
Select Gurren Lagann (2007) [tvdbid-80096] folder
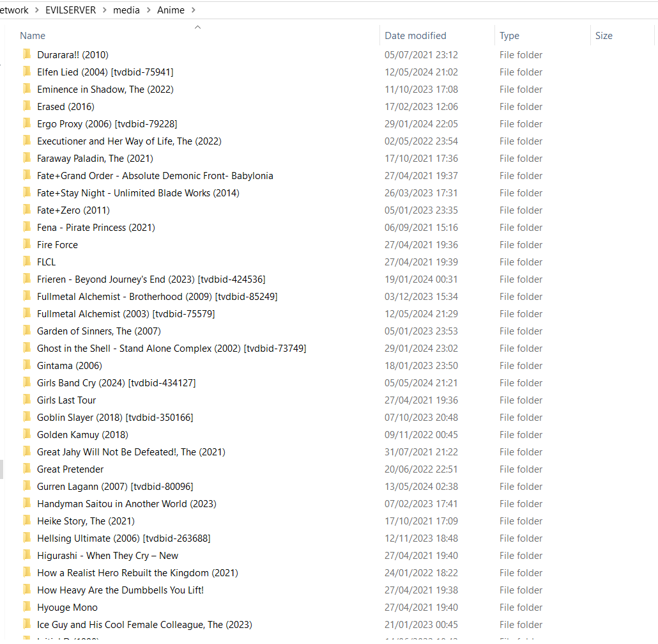(x=115, y=487)
